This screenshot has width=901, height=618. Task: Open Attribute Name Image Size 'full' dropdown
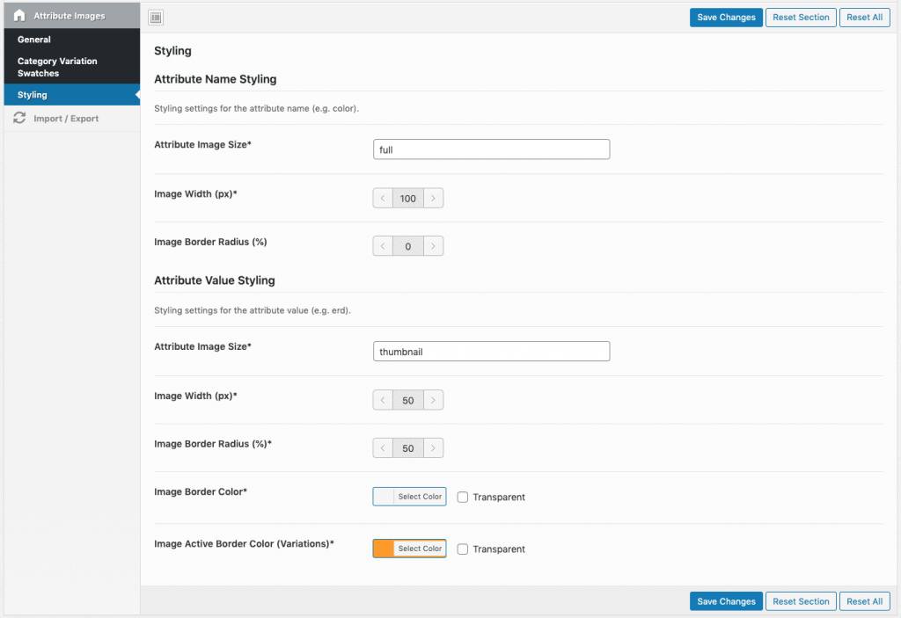pyautogui.click(x=491, y=149)
